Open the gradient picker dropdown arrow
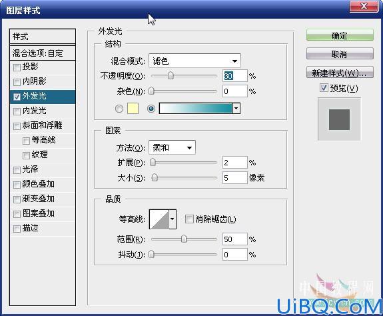383x316 pixels. (x=236, y=108)
